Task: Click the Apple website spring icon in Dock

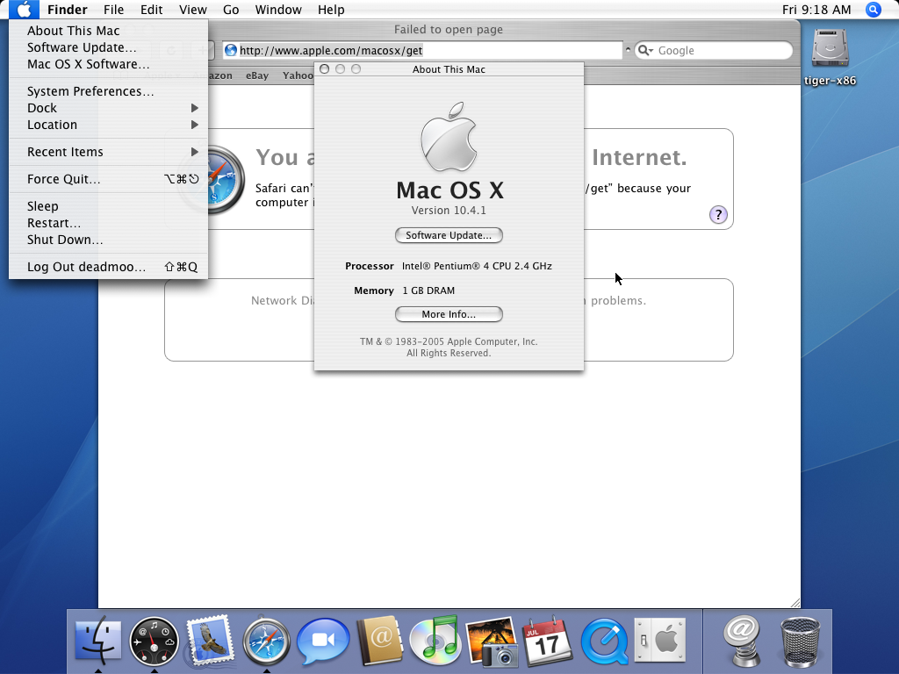Action: [743, 641]
